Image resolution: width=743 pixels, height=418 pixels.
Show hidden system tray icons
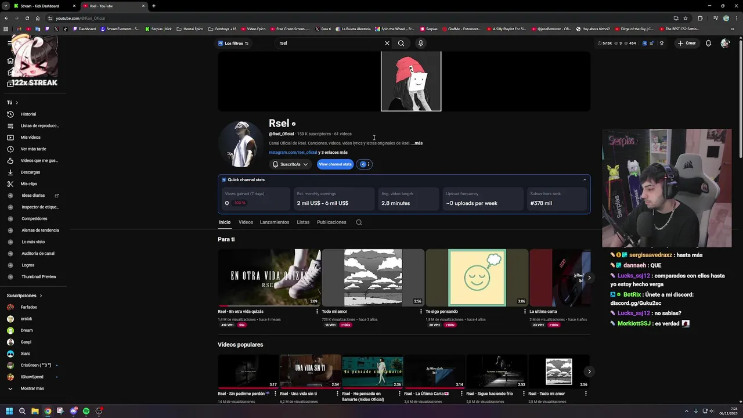687,411
